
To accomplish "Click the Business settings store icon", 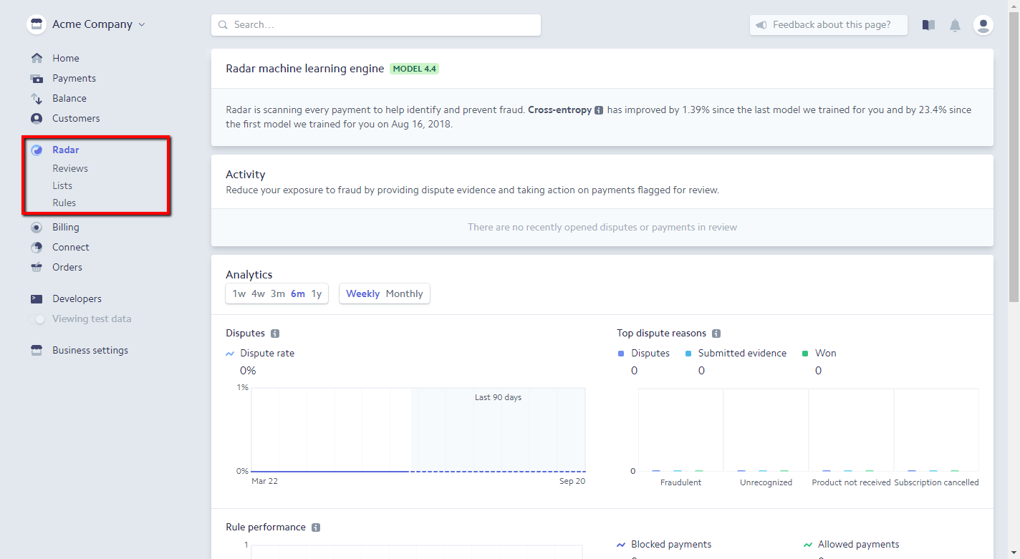I will coord(37,350).
